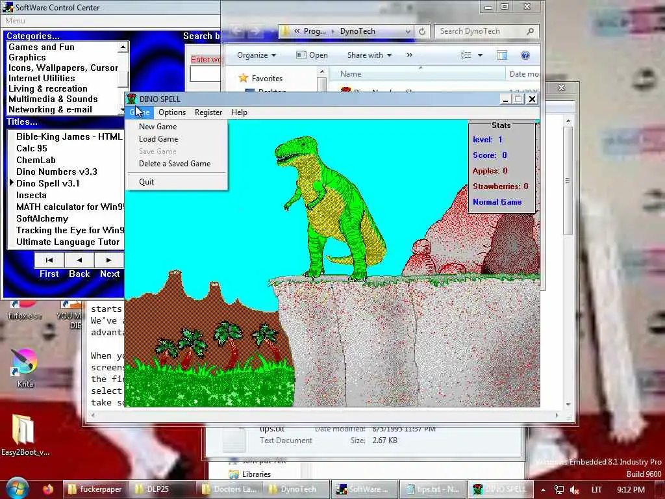The image size is (665, 499).
Task: Click the Back arrow button
Action: (x=79, y=260)
